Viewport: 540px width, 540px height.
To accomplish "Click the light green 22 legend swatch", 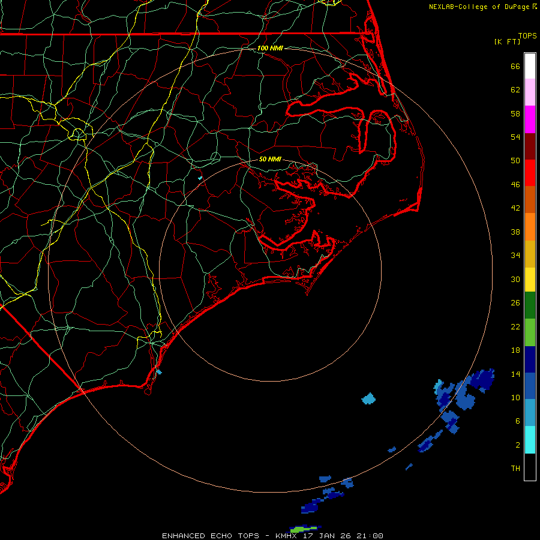I will pos(530,332).
